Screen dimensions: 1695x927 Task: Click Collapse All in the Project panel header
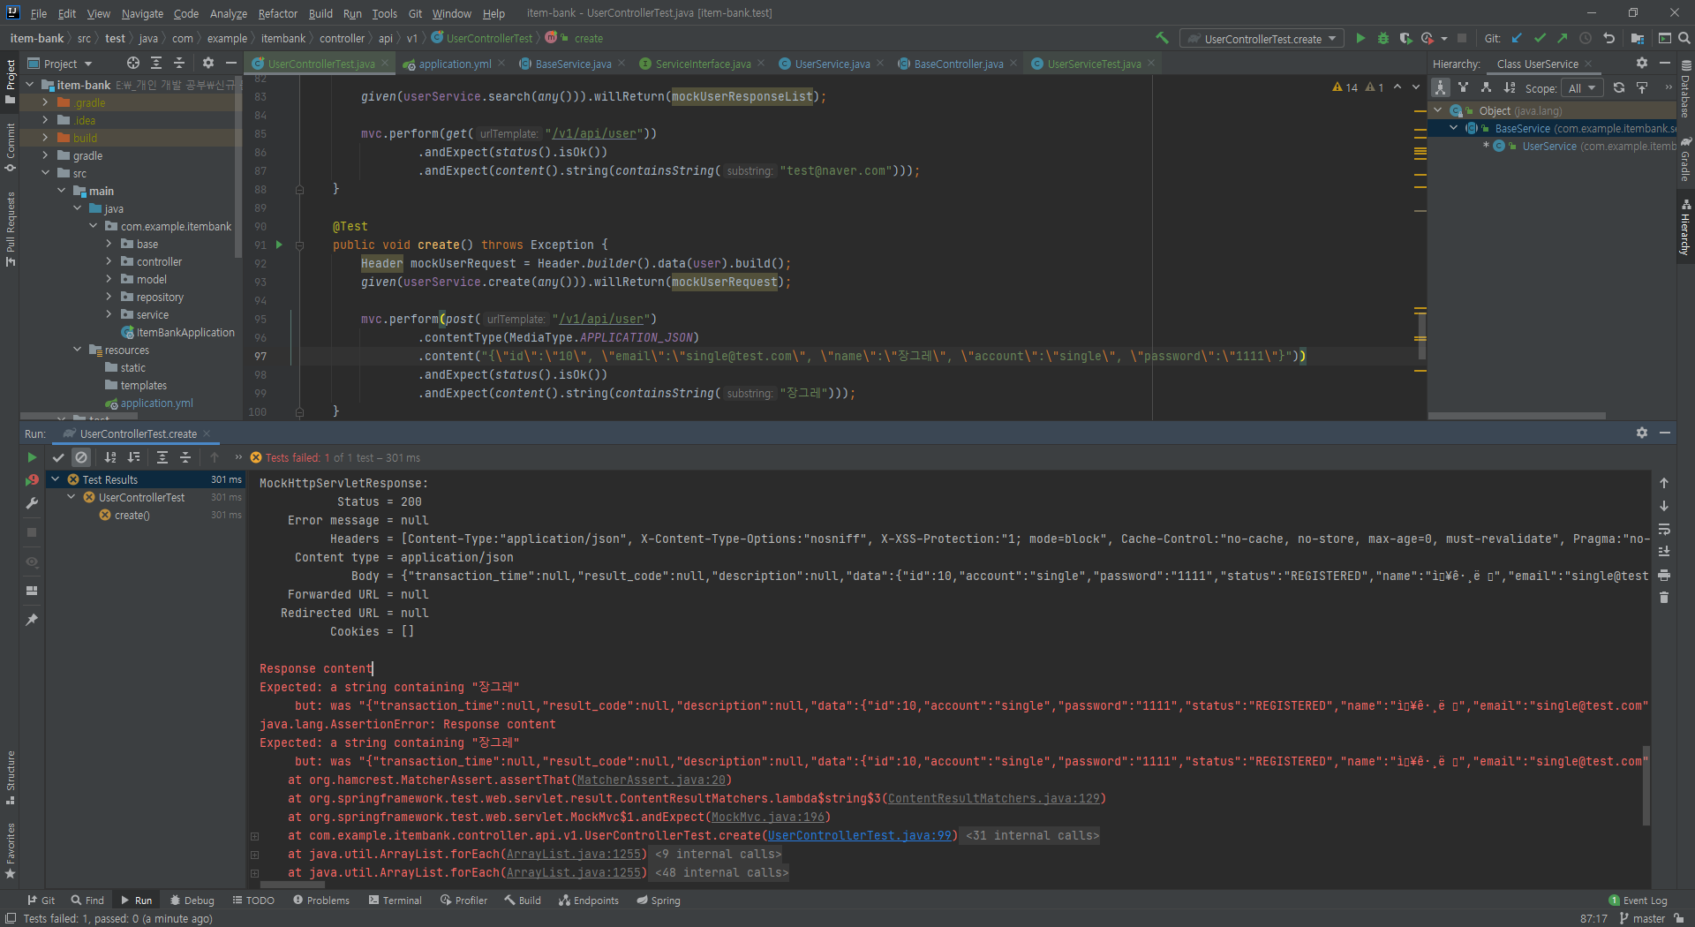pyautogui.click(x=179, y=63)
